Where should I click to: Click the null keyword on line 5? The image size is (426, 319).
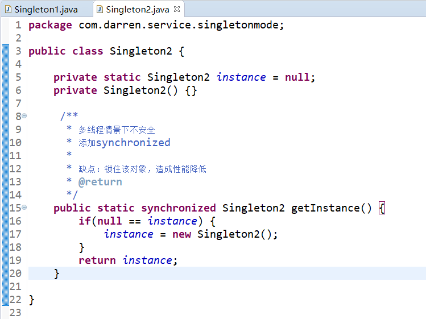click(x=297, y=77)
